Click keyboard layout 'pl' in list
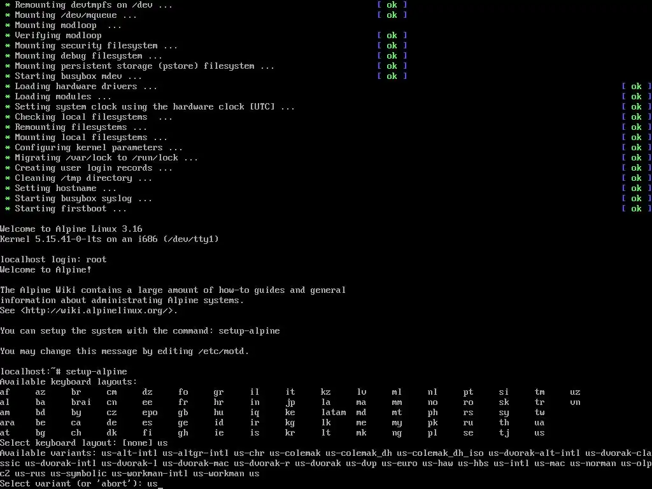This screenshot has height=489, width=652. tap(432, 433)
